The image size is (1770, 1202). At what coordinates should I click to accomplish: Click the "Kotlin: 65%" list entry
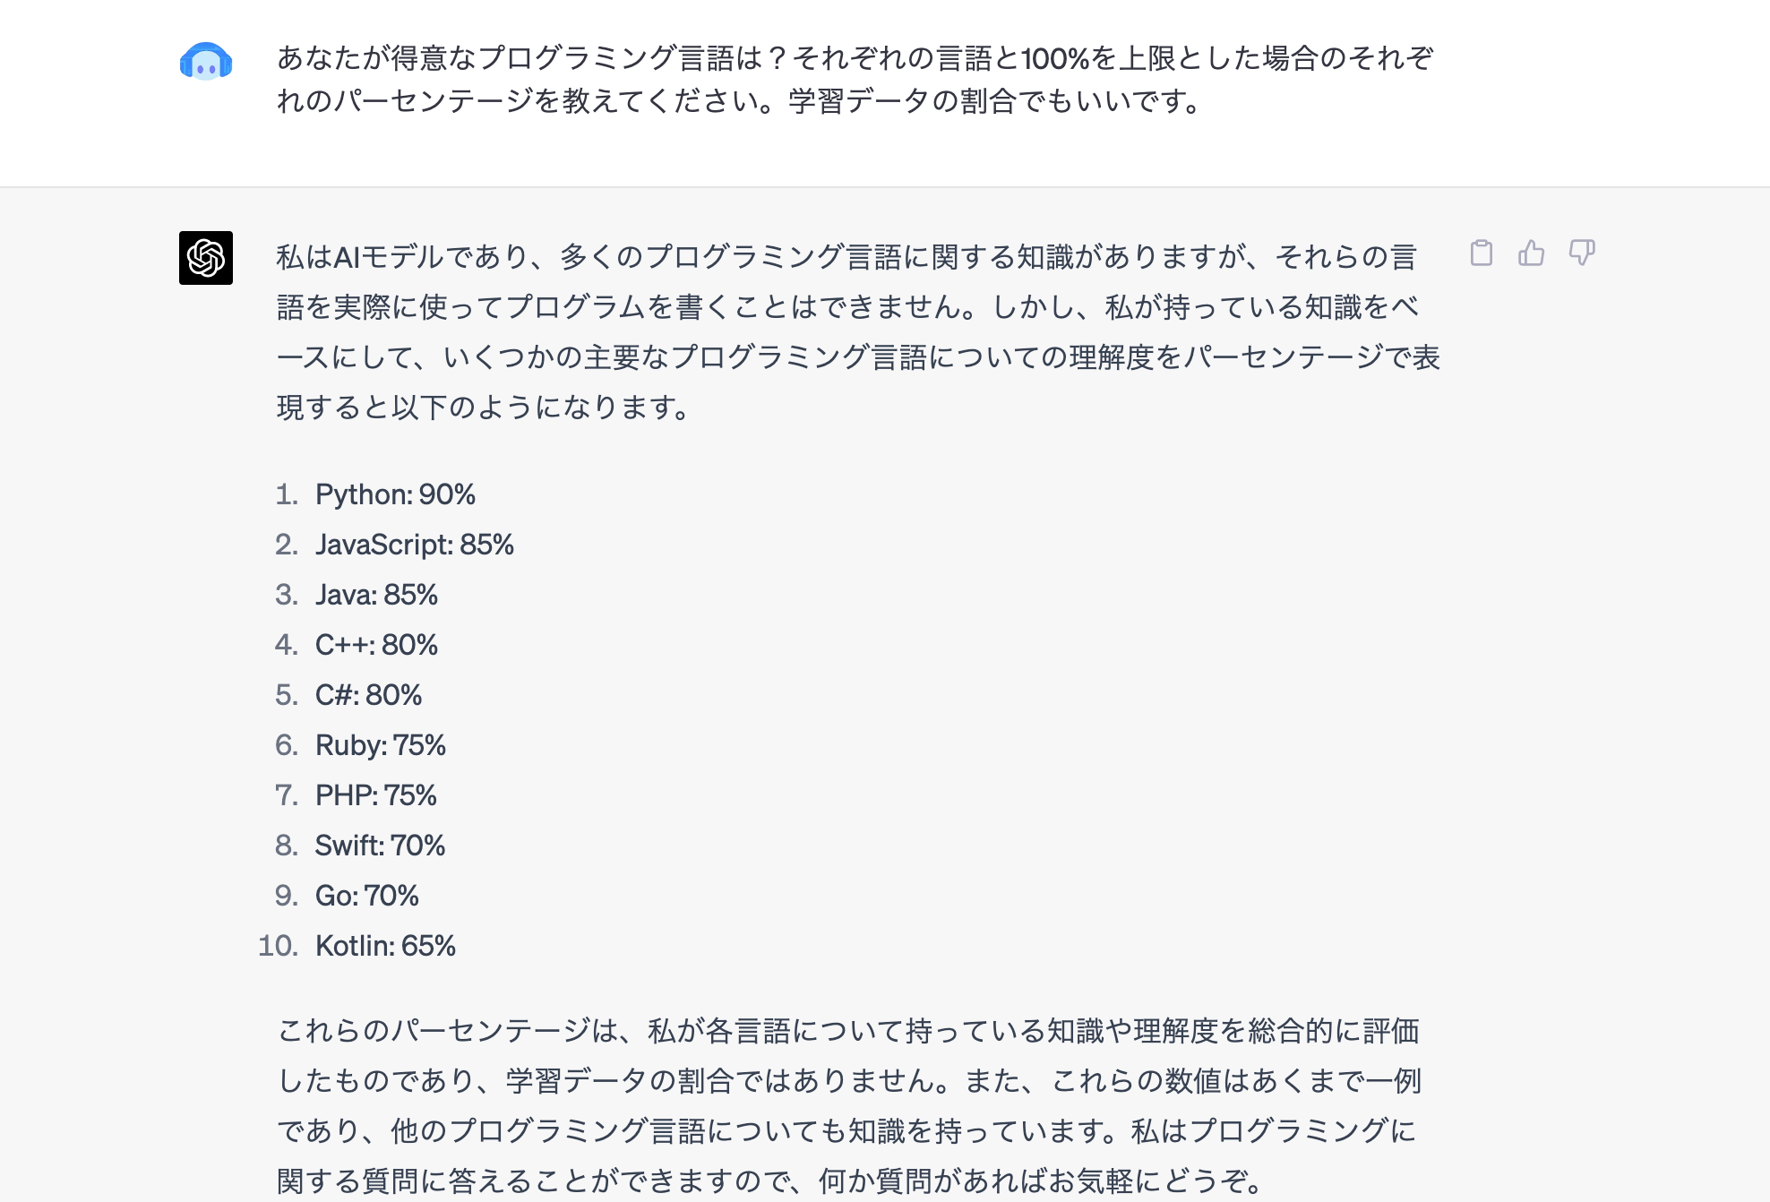coord(385,946)
